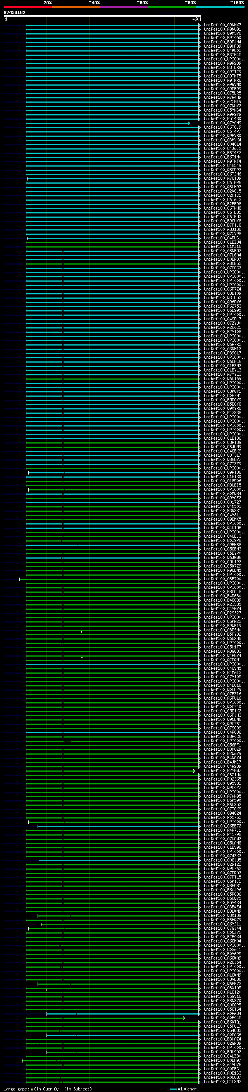
Task: Click the shortened cyan alignment bar for Q7Y0H9
Action: point(108,123)
